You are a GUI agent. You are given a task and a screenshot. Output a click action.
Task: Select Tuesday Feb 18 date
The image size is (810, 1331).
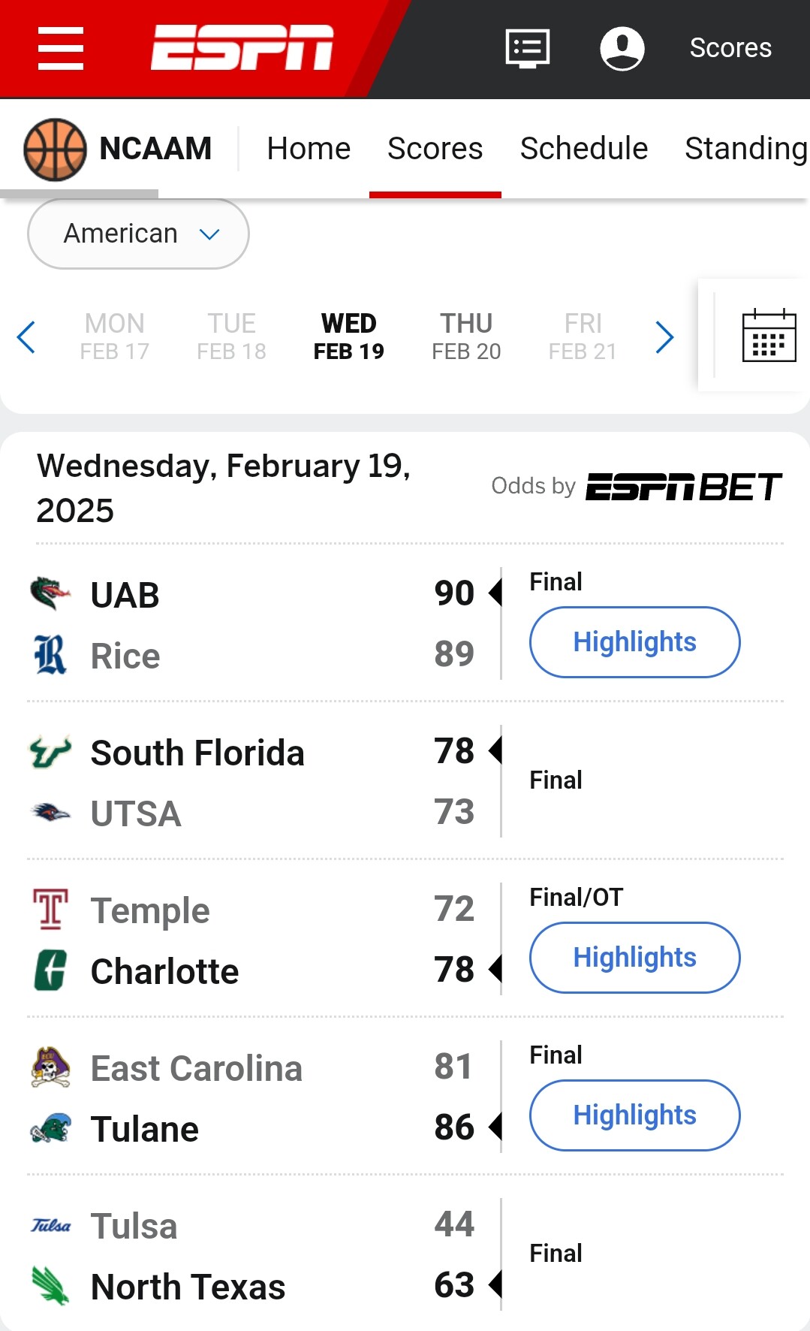coord(231,337)
